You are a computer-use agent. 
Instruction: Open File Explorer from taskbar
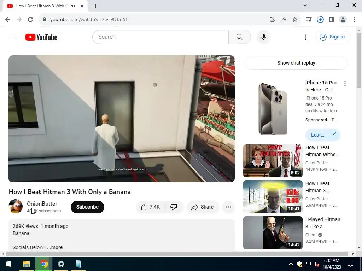point(26,264)
